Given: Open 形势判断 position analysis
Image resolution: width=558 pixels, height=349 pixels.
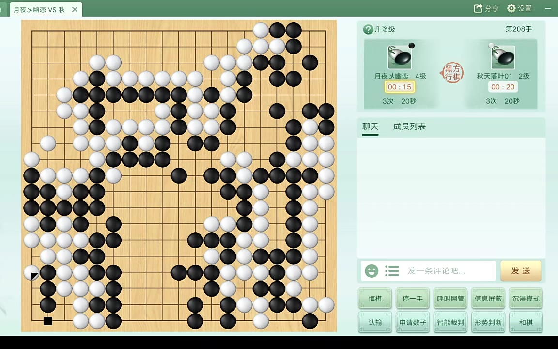Looking at the screenshot, I should coord(488,322).
